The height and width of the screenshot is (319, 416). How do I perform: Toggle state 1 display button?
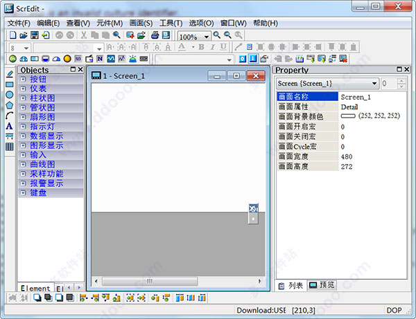[253, 59]
